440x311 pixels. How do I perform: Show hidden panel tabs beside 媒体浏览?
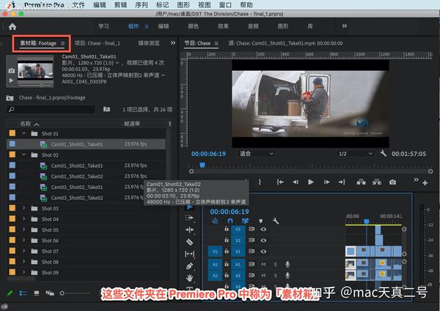click(x=173, y=43)
